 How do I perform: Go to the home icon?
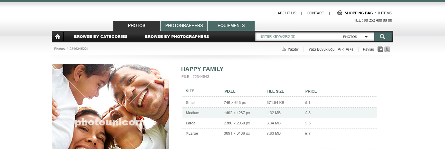58,37
